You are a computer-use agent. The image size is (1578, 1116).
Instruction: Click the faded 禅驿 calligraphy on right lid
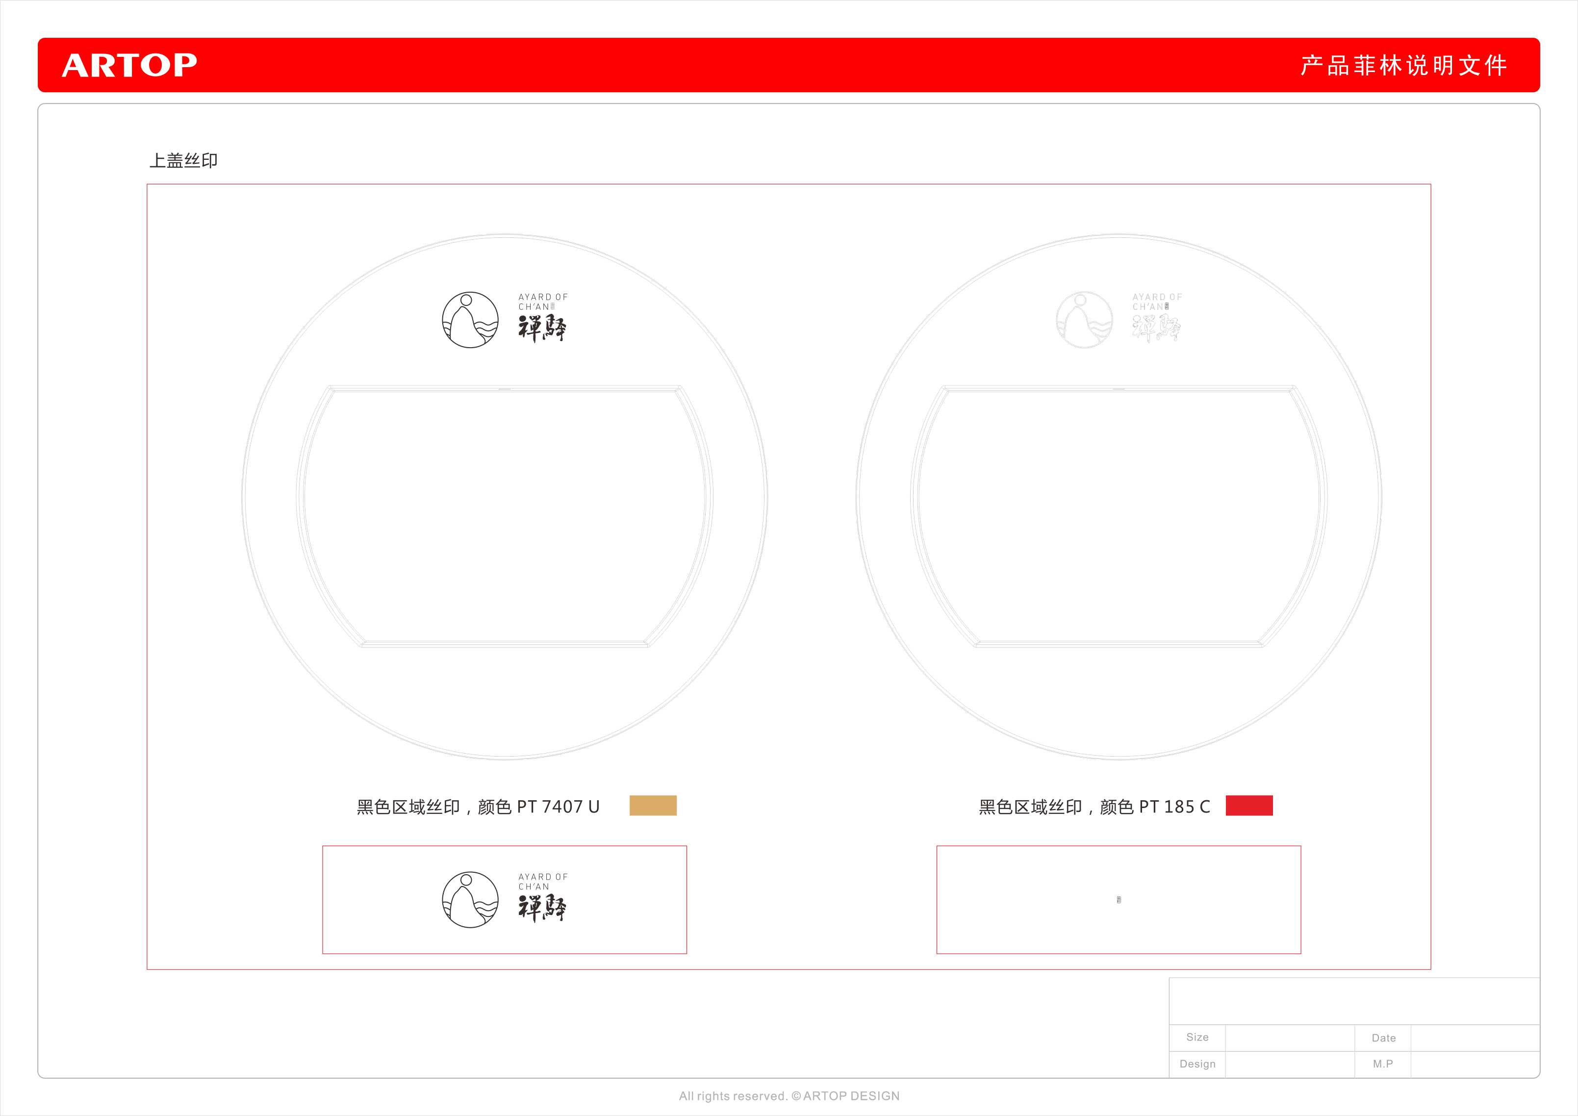click(x=1157, y=329)
